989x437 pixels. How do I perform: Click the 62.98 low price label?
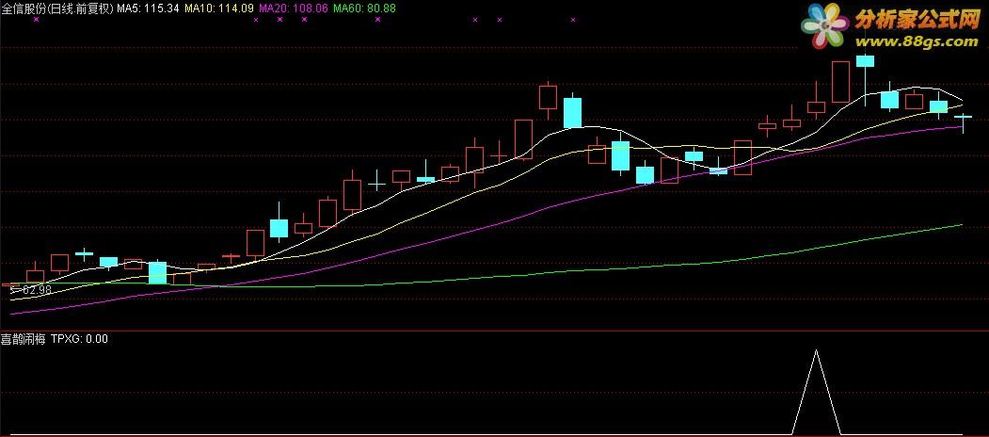pyautogui.click(x=38, y=290)
